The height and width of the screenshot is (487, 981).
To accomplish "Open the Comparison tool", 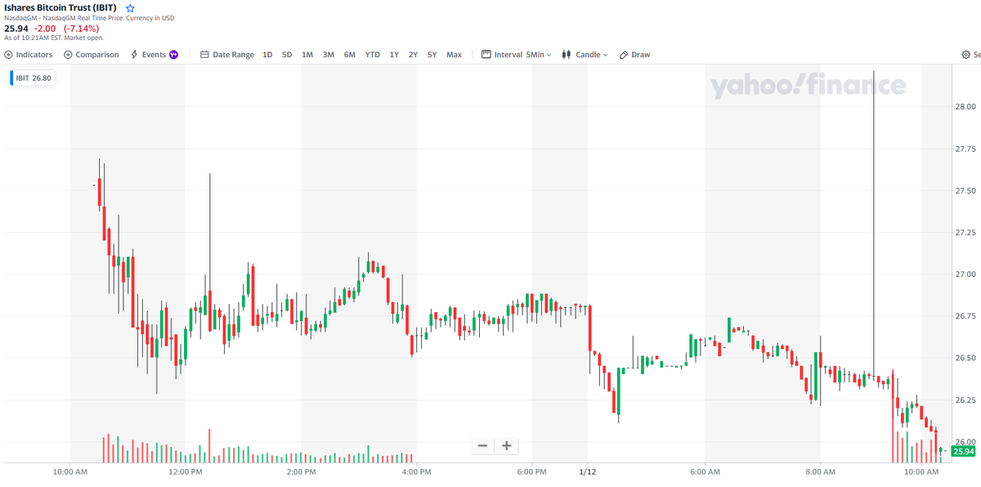I will 91,55.
